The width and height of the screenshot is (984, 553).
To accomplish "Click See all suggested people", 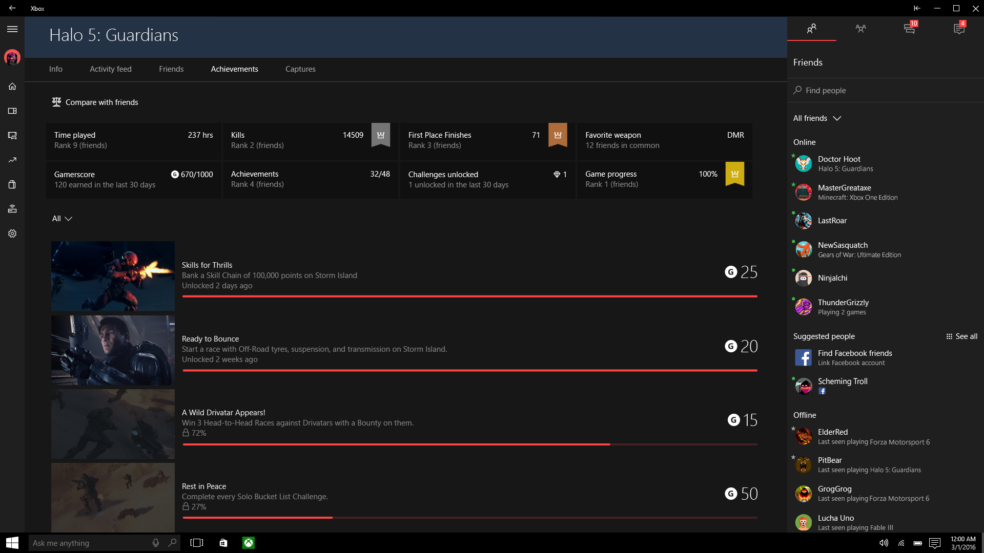I will pos(961,336).
